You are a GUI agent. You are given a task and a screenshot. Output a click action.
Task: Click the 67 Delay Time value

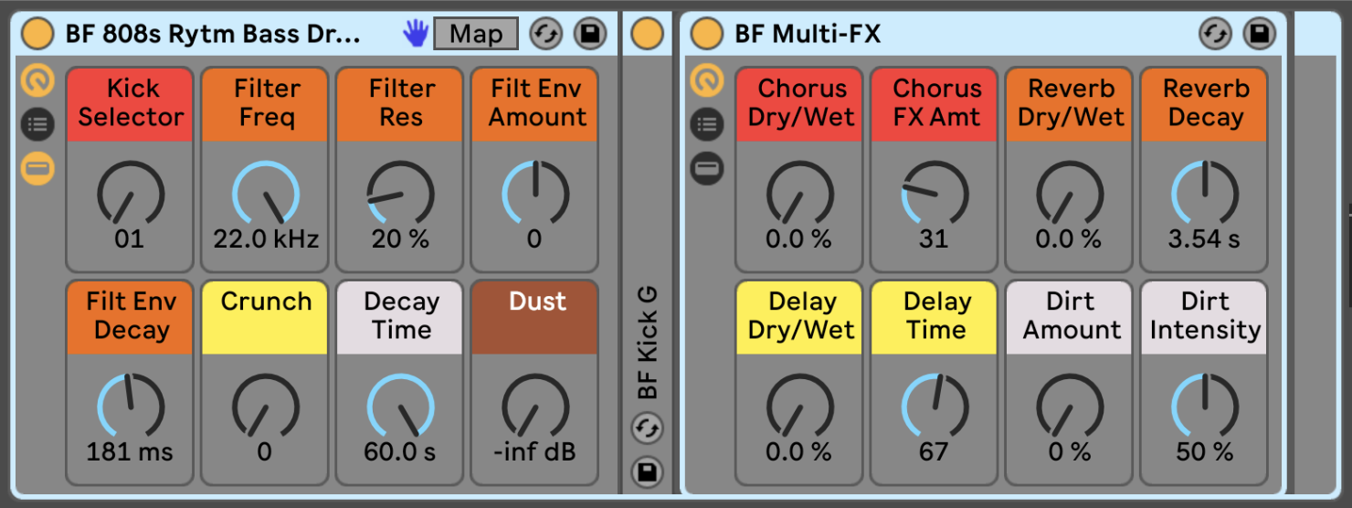(935, 452)
